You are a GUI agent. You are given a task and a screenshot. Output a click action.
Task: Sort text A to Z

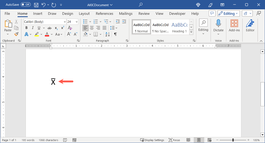click(107, 34)
